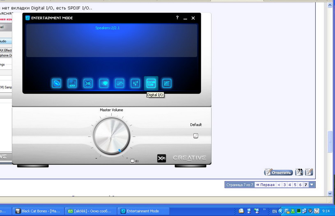The image size is (335, 216).
Task: Click current page 7 in pagination
Action: [306, 185]
